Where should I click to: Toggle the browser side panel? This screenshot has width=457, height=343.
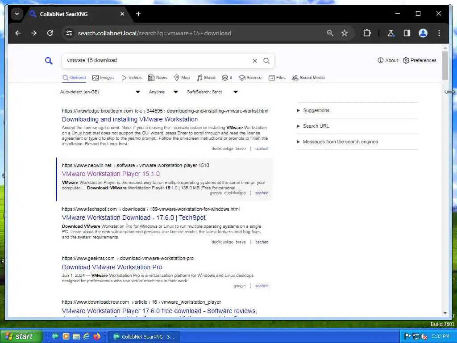click(x=407, y=33)
